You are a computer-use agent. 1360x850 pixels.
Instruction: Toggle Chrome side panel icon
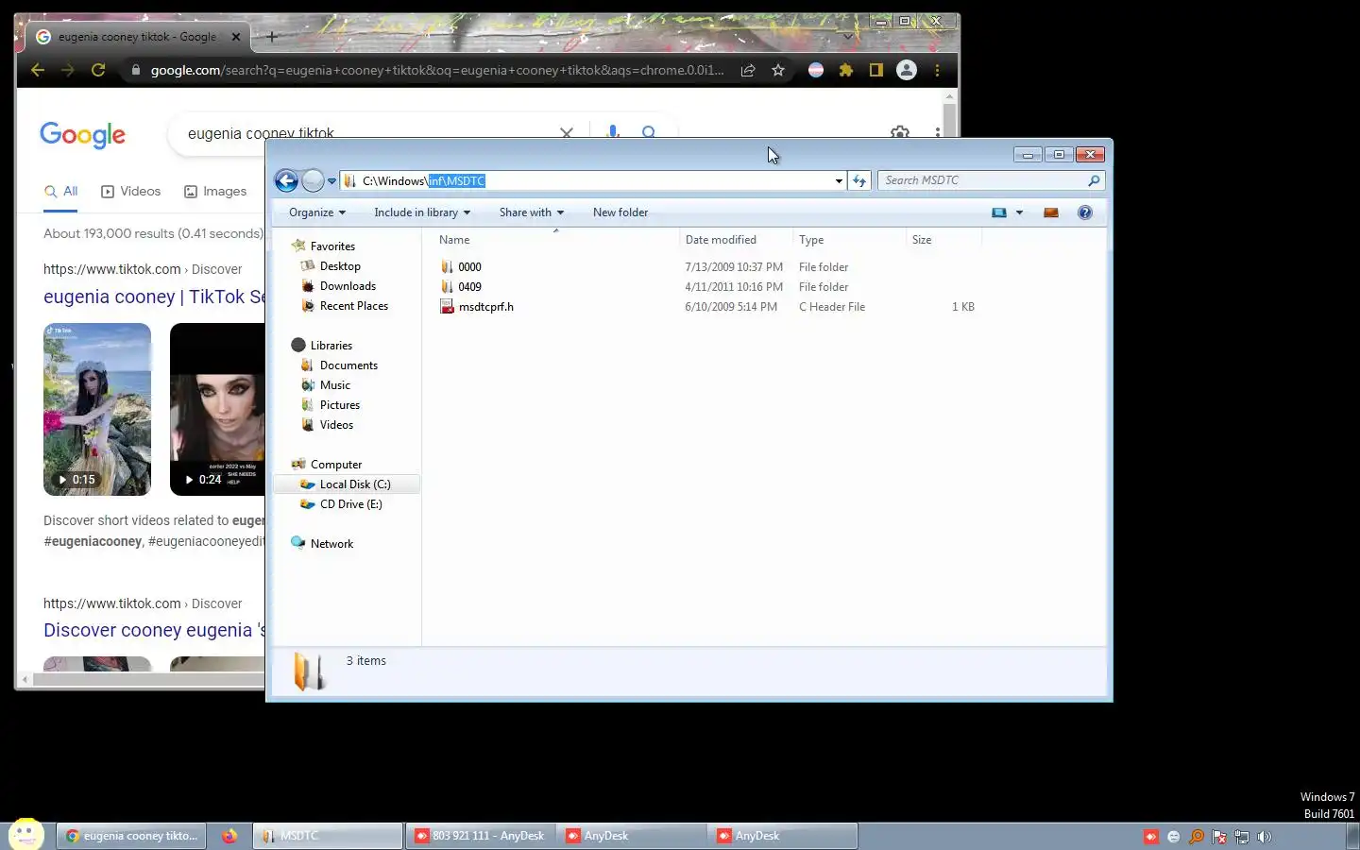tap(876, 70)
